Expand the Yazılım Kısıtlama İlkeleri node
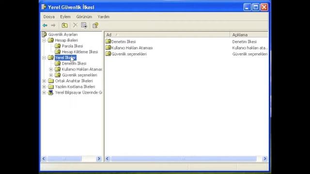 click(x=44, y=87)
